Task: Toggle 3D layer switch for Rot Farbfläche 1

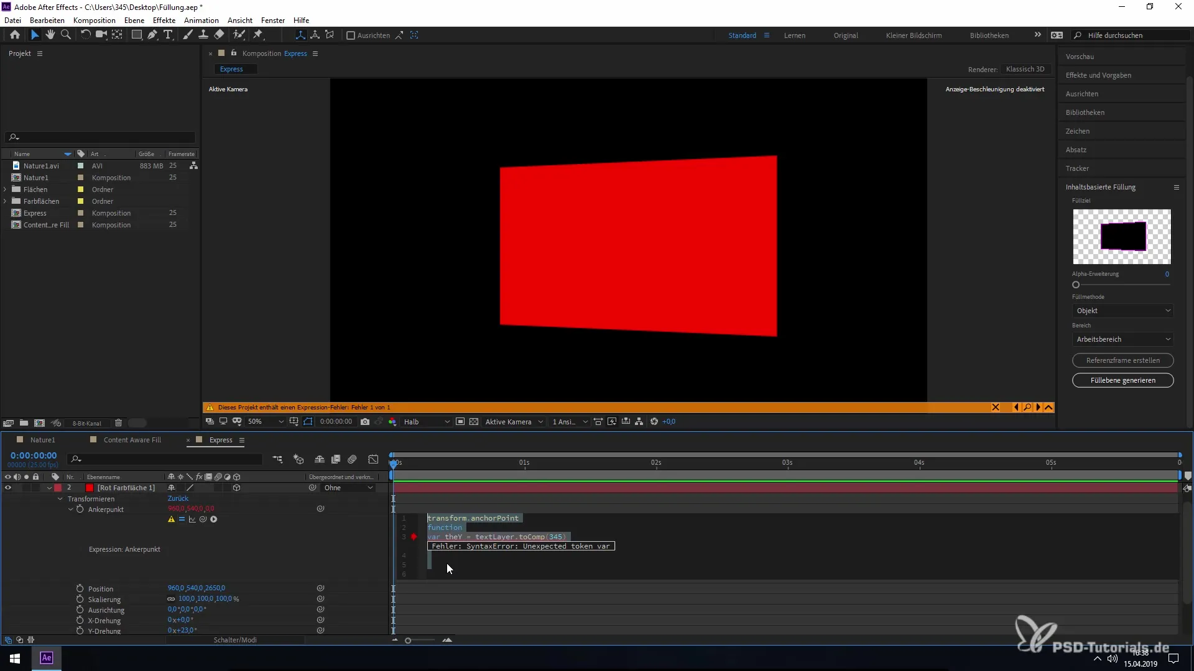Action: point(236,488)
